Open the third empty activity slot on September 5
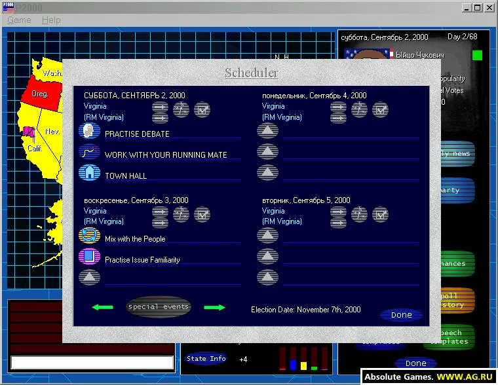Viewport: 498px width, 385px height. tap(268, 278)
